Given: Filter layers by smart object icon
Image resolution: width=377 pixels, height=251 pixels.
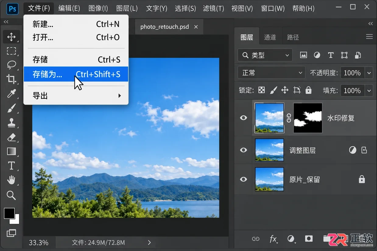Looking at the screenshot, I should point(358,55).
